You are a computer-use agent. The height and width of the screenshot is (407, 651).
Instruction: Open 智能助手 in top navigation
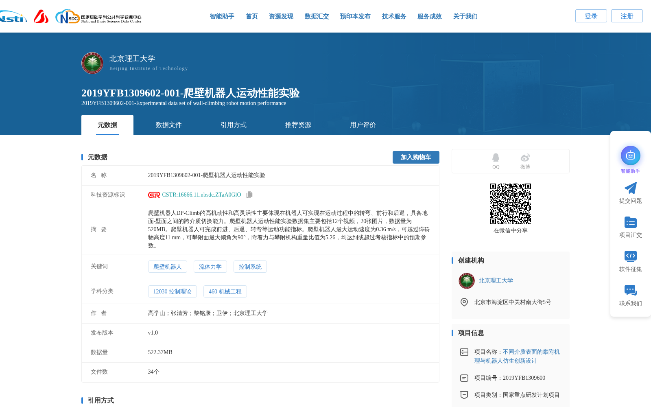pyautogui.click(x=222, y=16)
